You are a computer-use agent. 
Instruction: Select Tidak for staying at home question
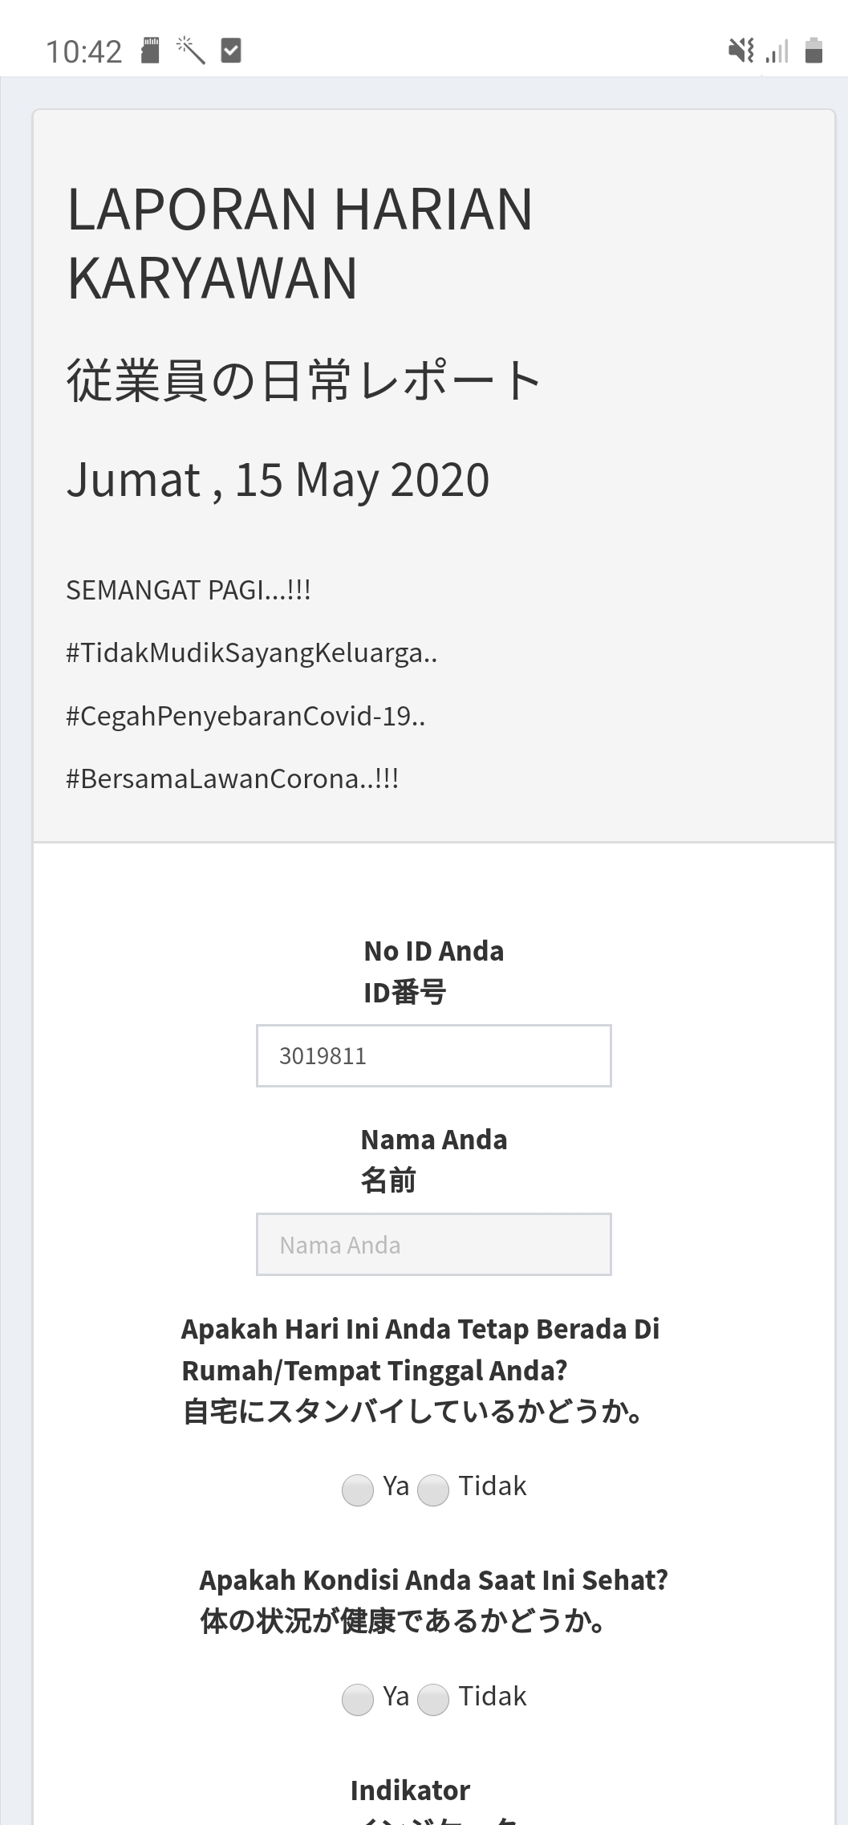[x=433, y=1490]
